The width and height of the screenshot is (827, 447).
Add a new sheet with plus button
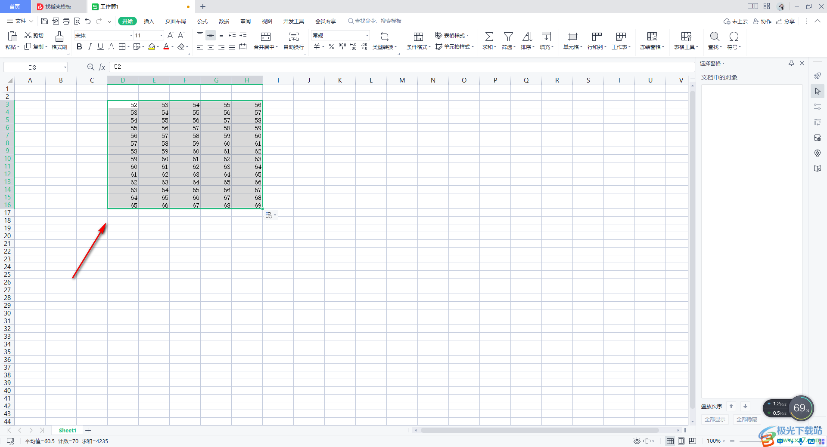point(88,430)
